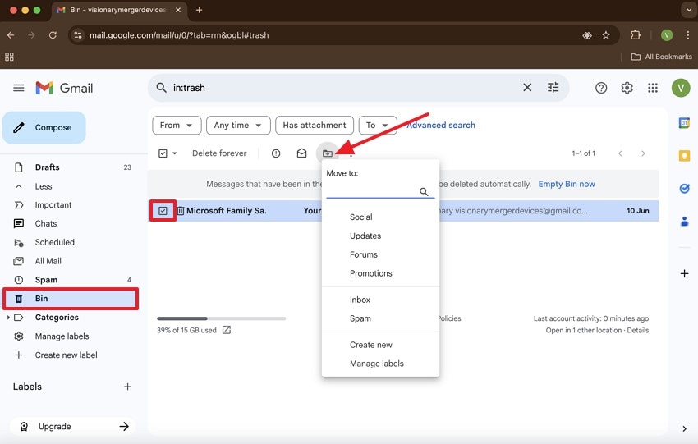Click the Gmail logo
The image size is (698, 444).
tap(64, 88)
